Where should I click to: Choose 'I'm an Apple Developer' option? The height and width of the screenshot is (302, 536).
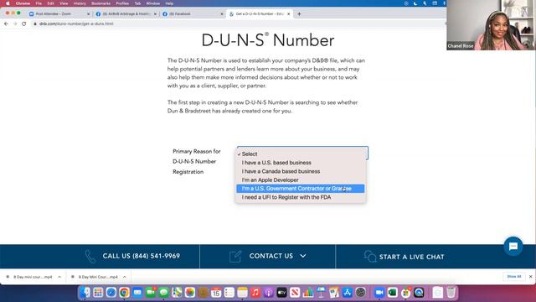[301, 180]
